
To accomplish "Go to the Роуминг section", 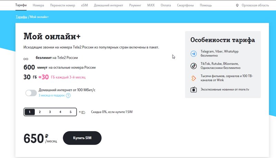I will (135, 5).
